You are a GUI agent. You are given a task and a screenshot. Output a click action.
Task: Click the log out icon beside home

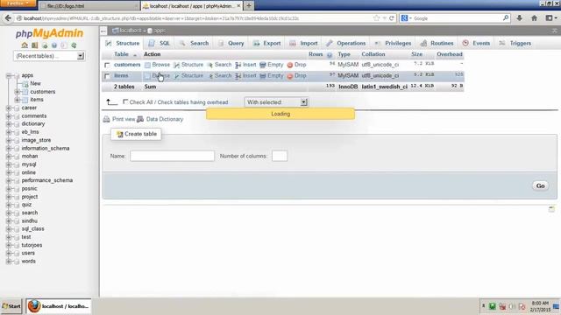35,45
